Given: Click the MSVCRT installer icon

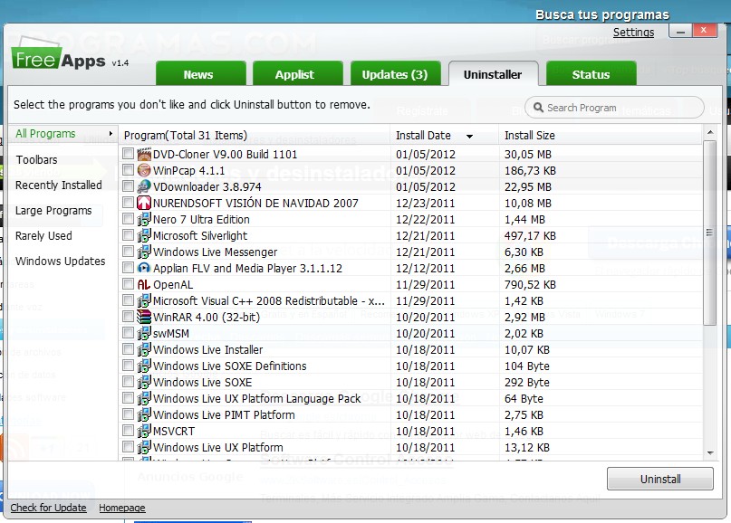Looking at the screenshot, I should [144, 432].
